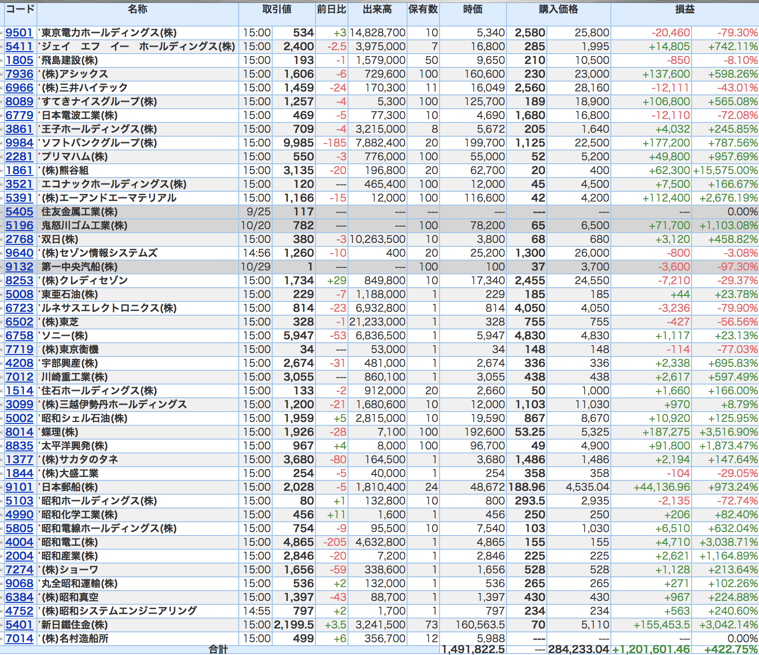Follow the 7936 code link for Asics

pos(19,74)
